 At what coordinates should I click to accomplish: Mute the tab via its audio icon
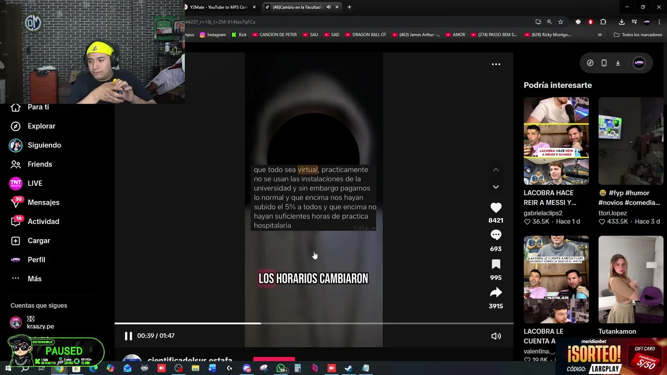(328, 7)
